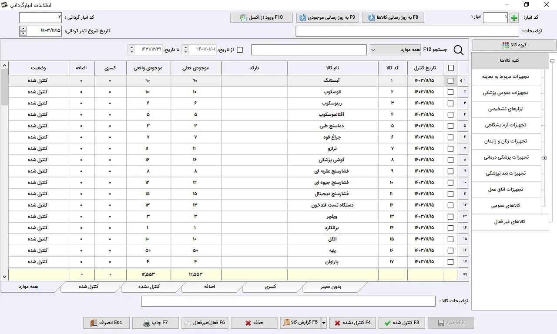Screen dimensions: 557x334
Task: Click the کد انبار گردانی input field
Action: coord(41,18)
